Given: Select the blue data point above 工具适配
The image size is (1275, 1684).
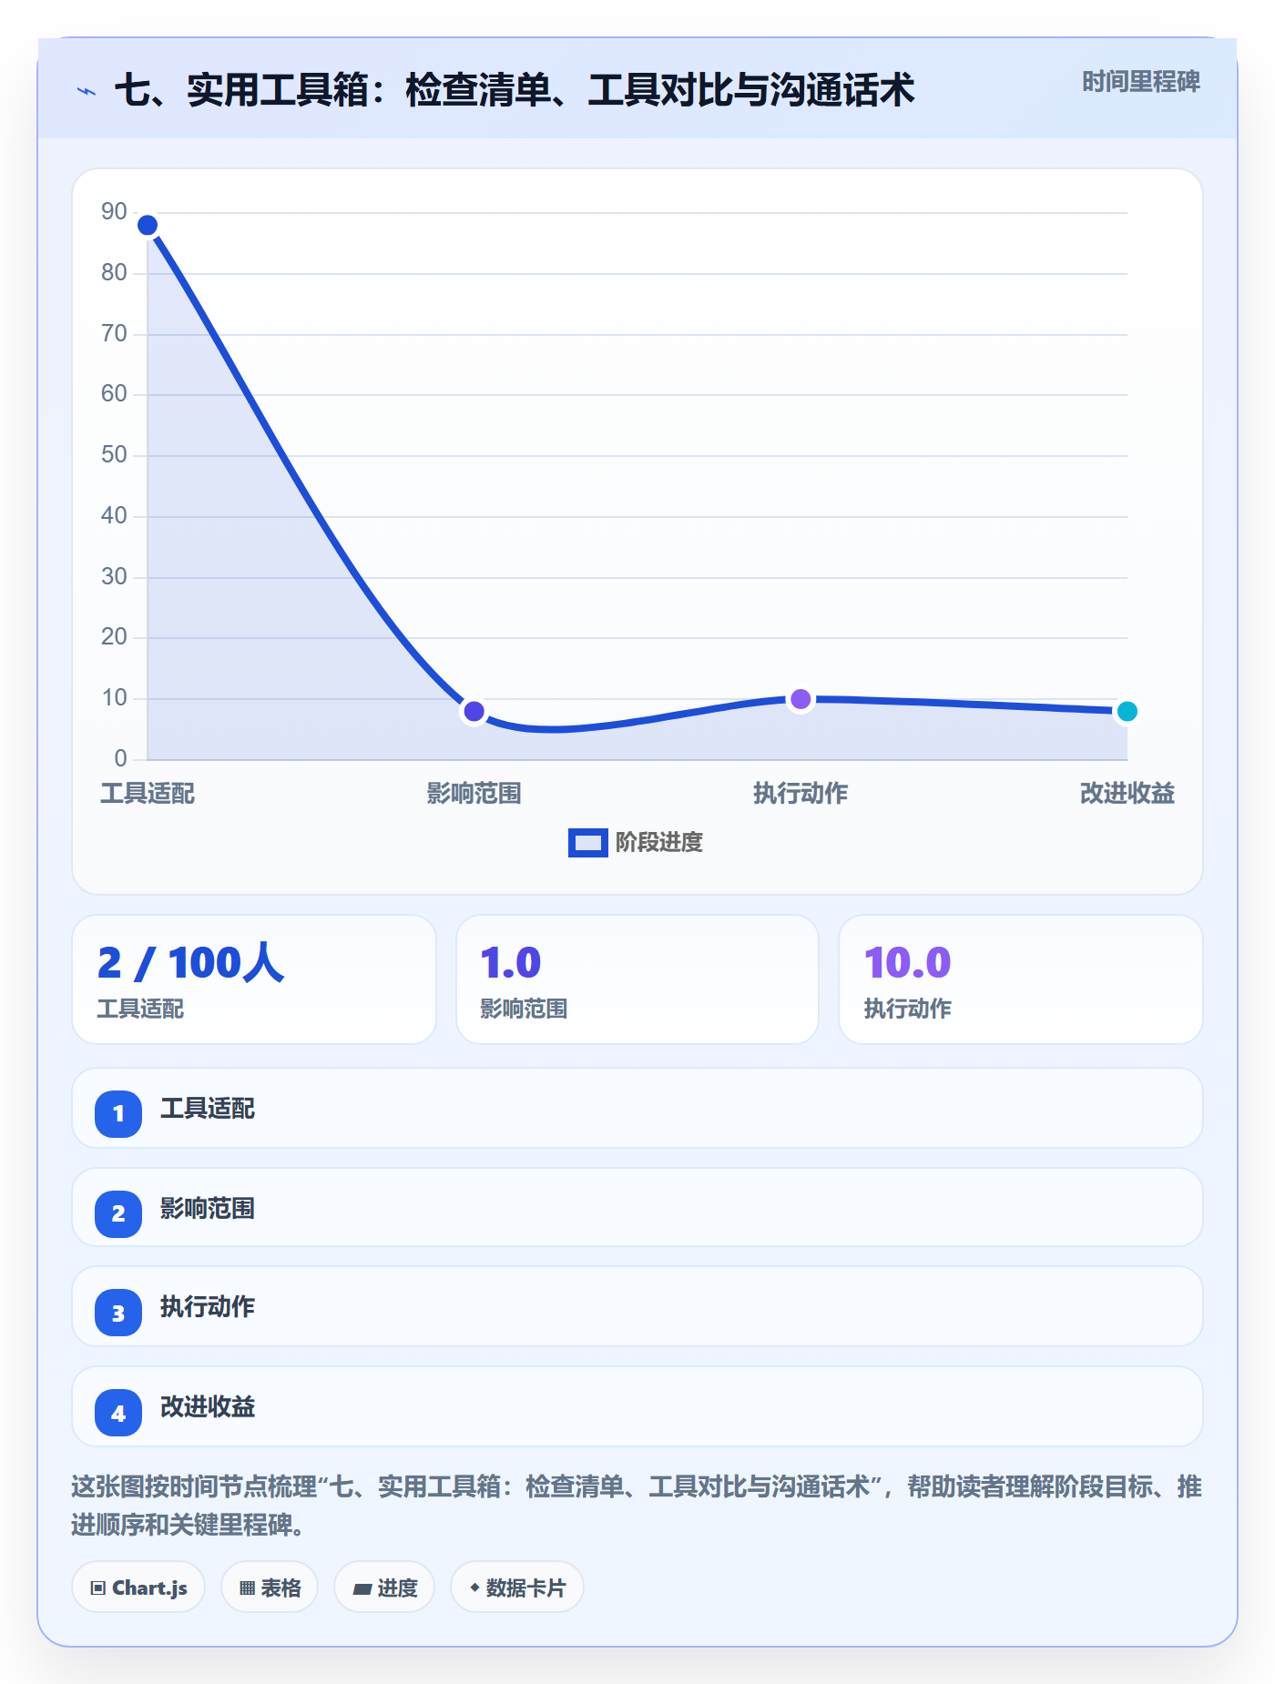Looking at the screenshot, I should [x=148, y=225].
